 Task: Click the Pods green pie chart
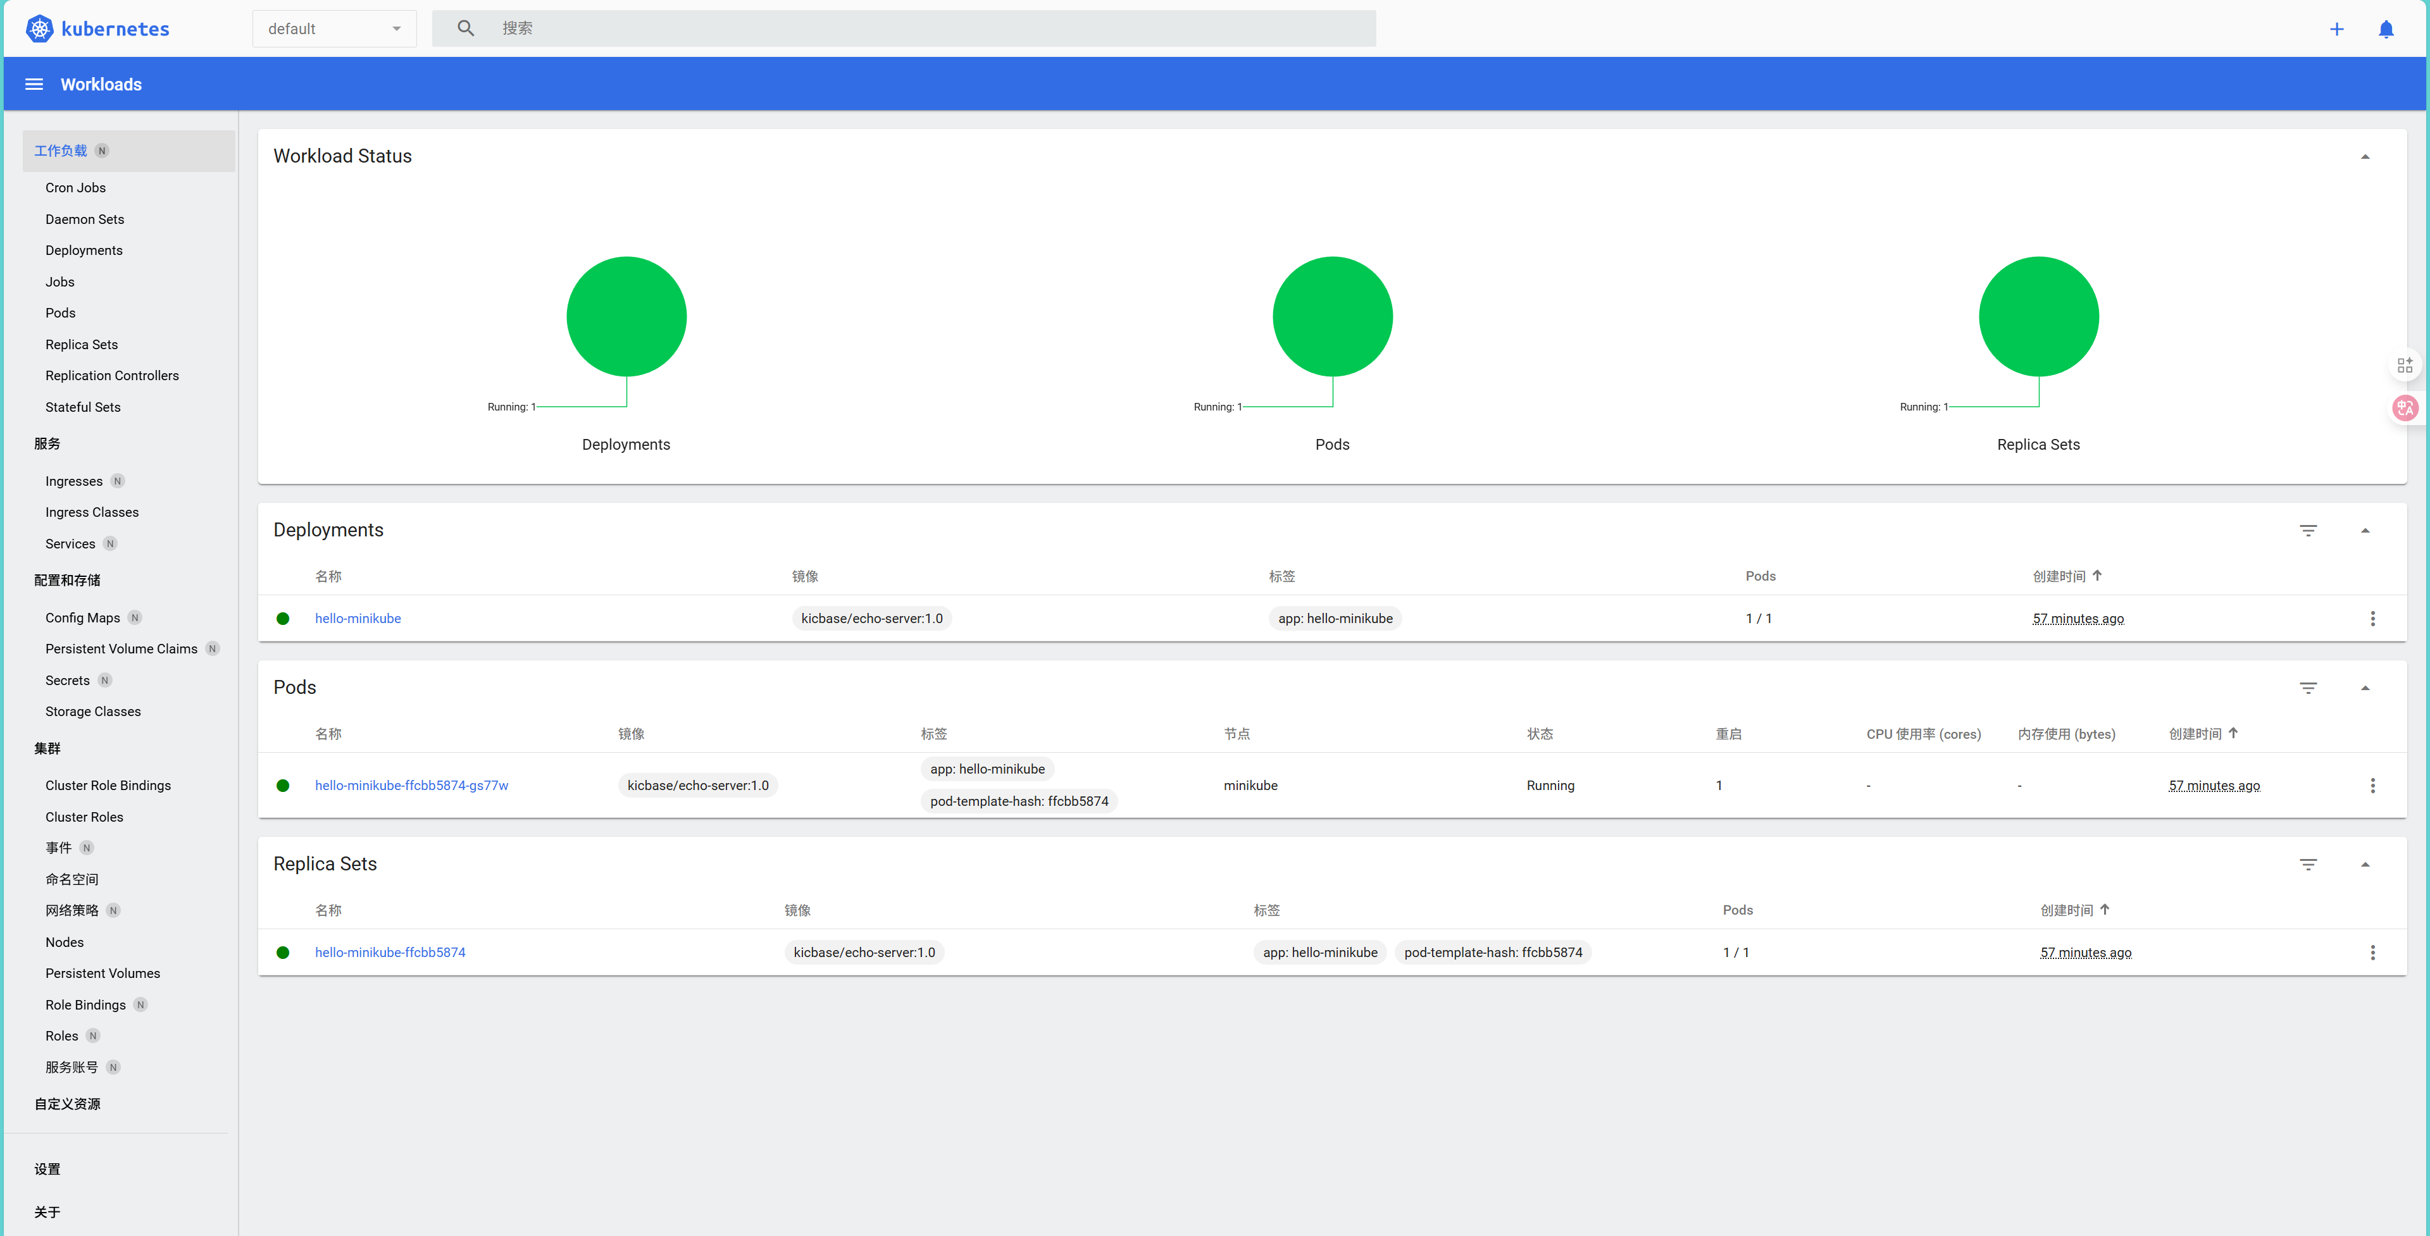click(x=1332, y=317)
